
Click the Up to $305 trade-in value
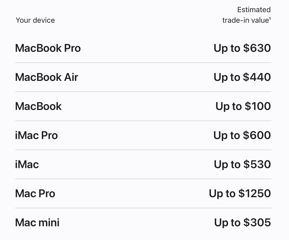[242, 223]
